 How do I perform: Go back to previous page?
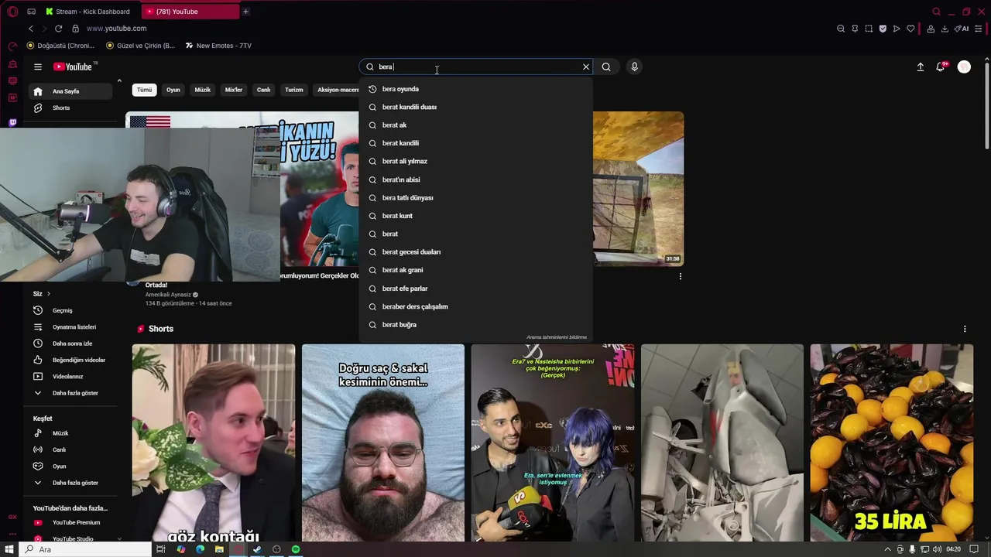pyautogui.click(x=31, y=29)
